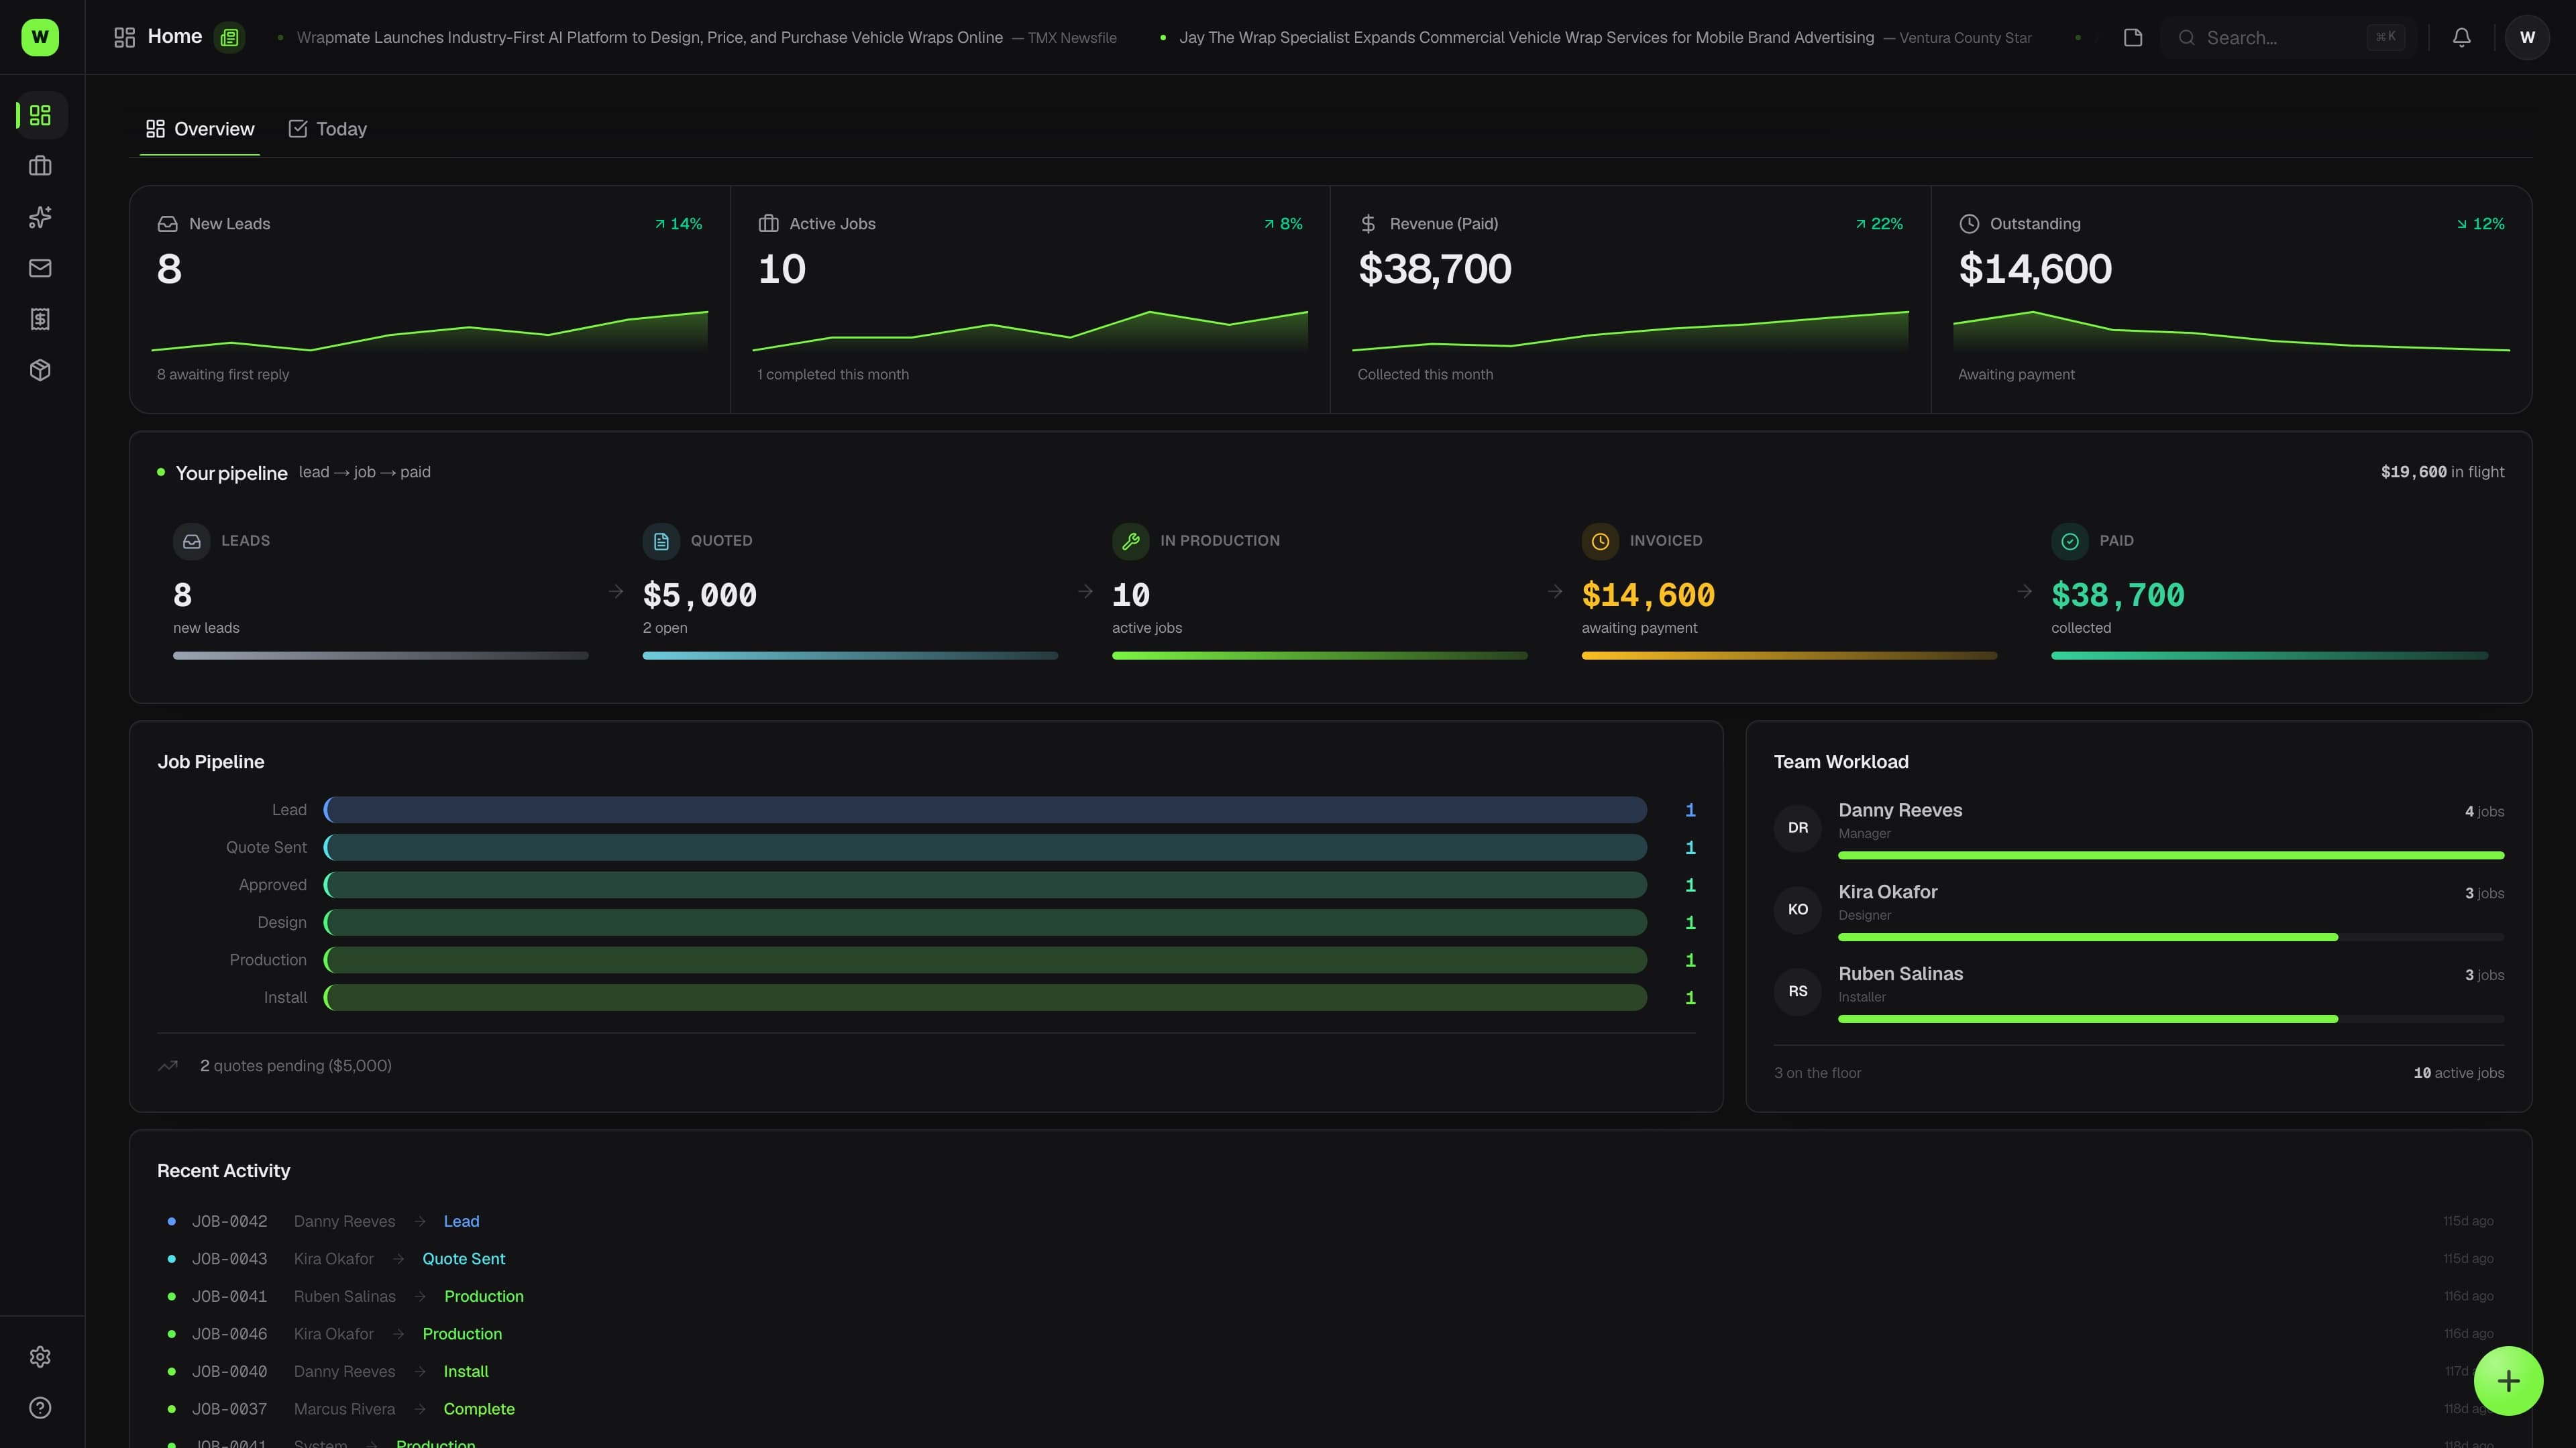This screenshot has width=2576, height=1448.
Task: Open Settings gear icon in sidebar
Action: point(40,1356)
